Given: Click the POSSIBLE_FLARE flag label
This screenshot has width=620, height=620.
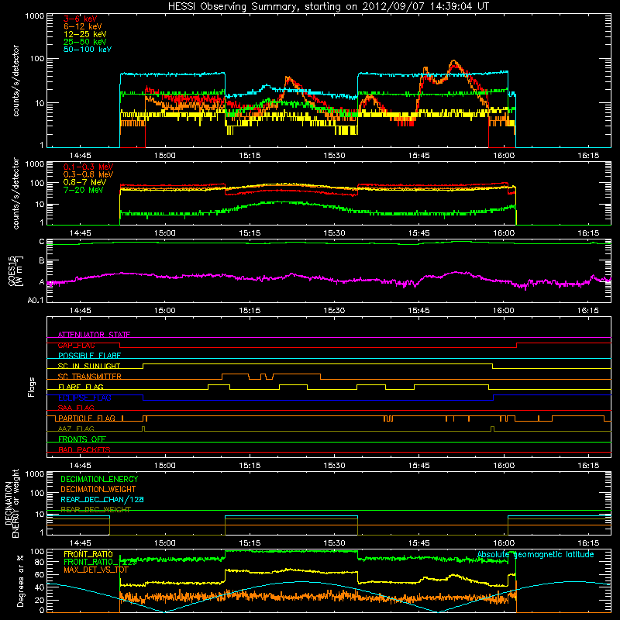Looking at the screenshot, I should (89, 356).
